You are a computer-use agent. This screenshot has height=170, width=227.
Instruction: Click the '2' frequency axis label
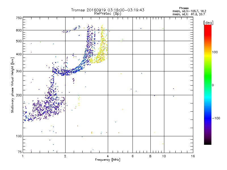65,156
